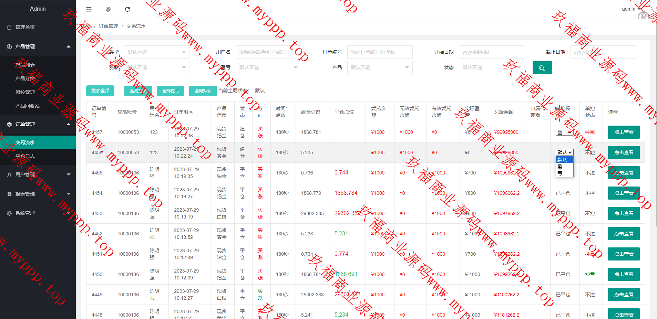Click the home icon beside 管理首页
The height and width of the screenshot is (319, 657).
tap(9, 27)
